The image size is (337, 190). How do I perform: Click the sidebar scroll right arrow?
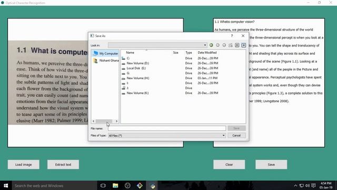point(116,121)
